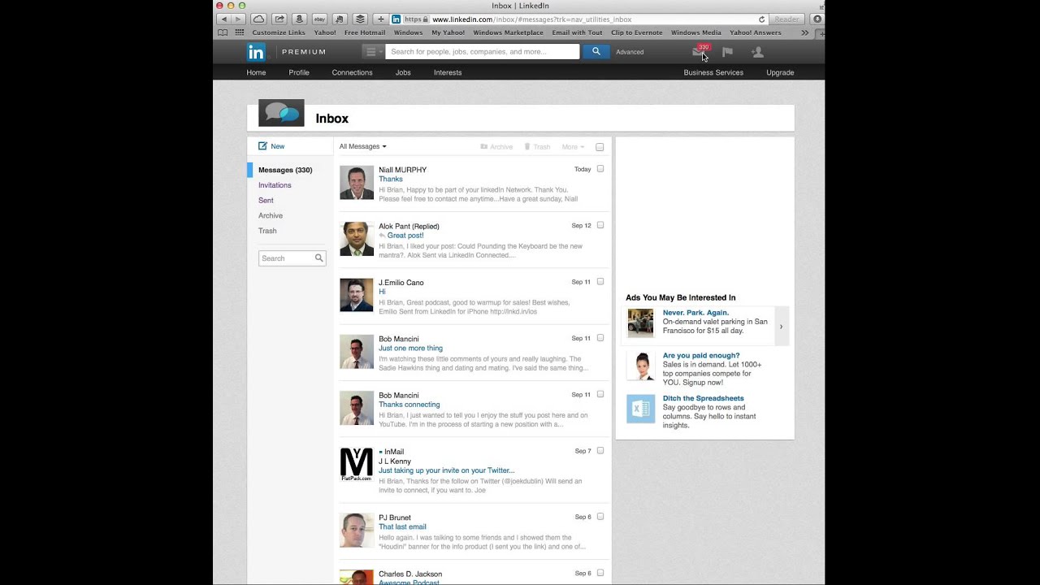Click the add connections person icon
The height and width of the screenshot is (585, 1040).
click(x=757, y=52)
